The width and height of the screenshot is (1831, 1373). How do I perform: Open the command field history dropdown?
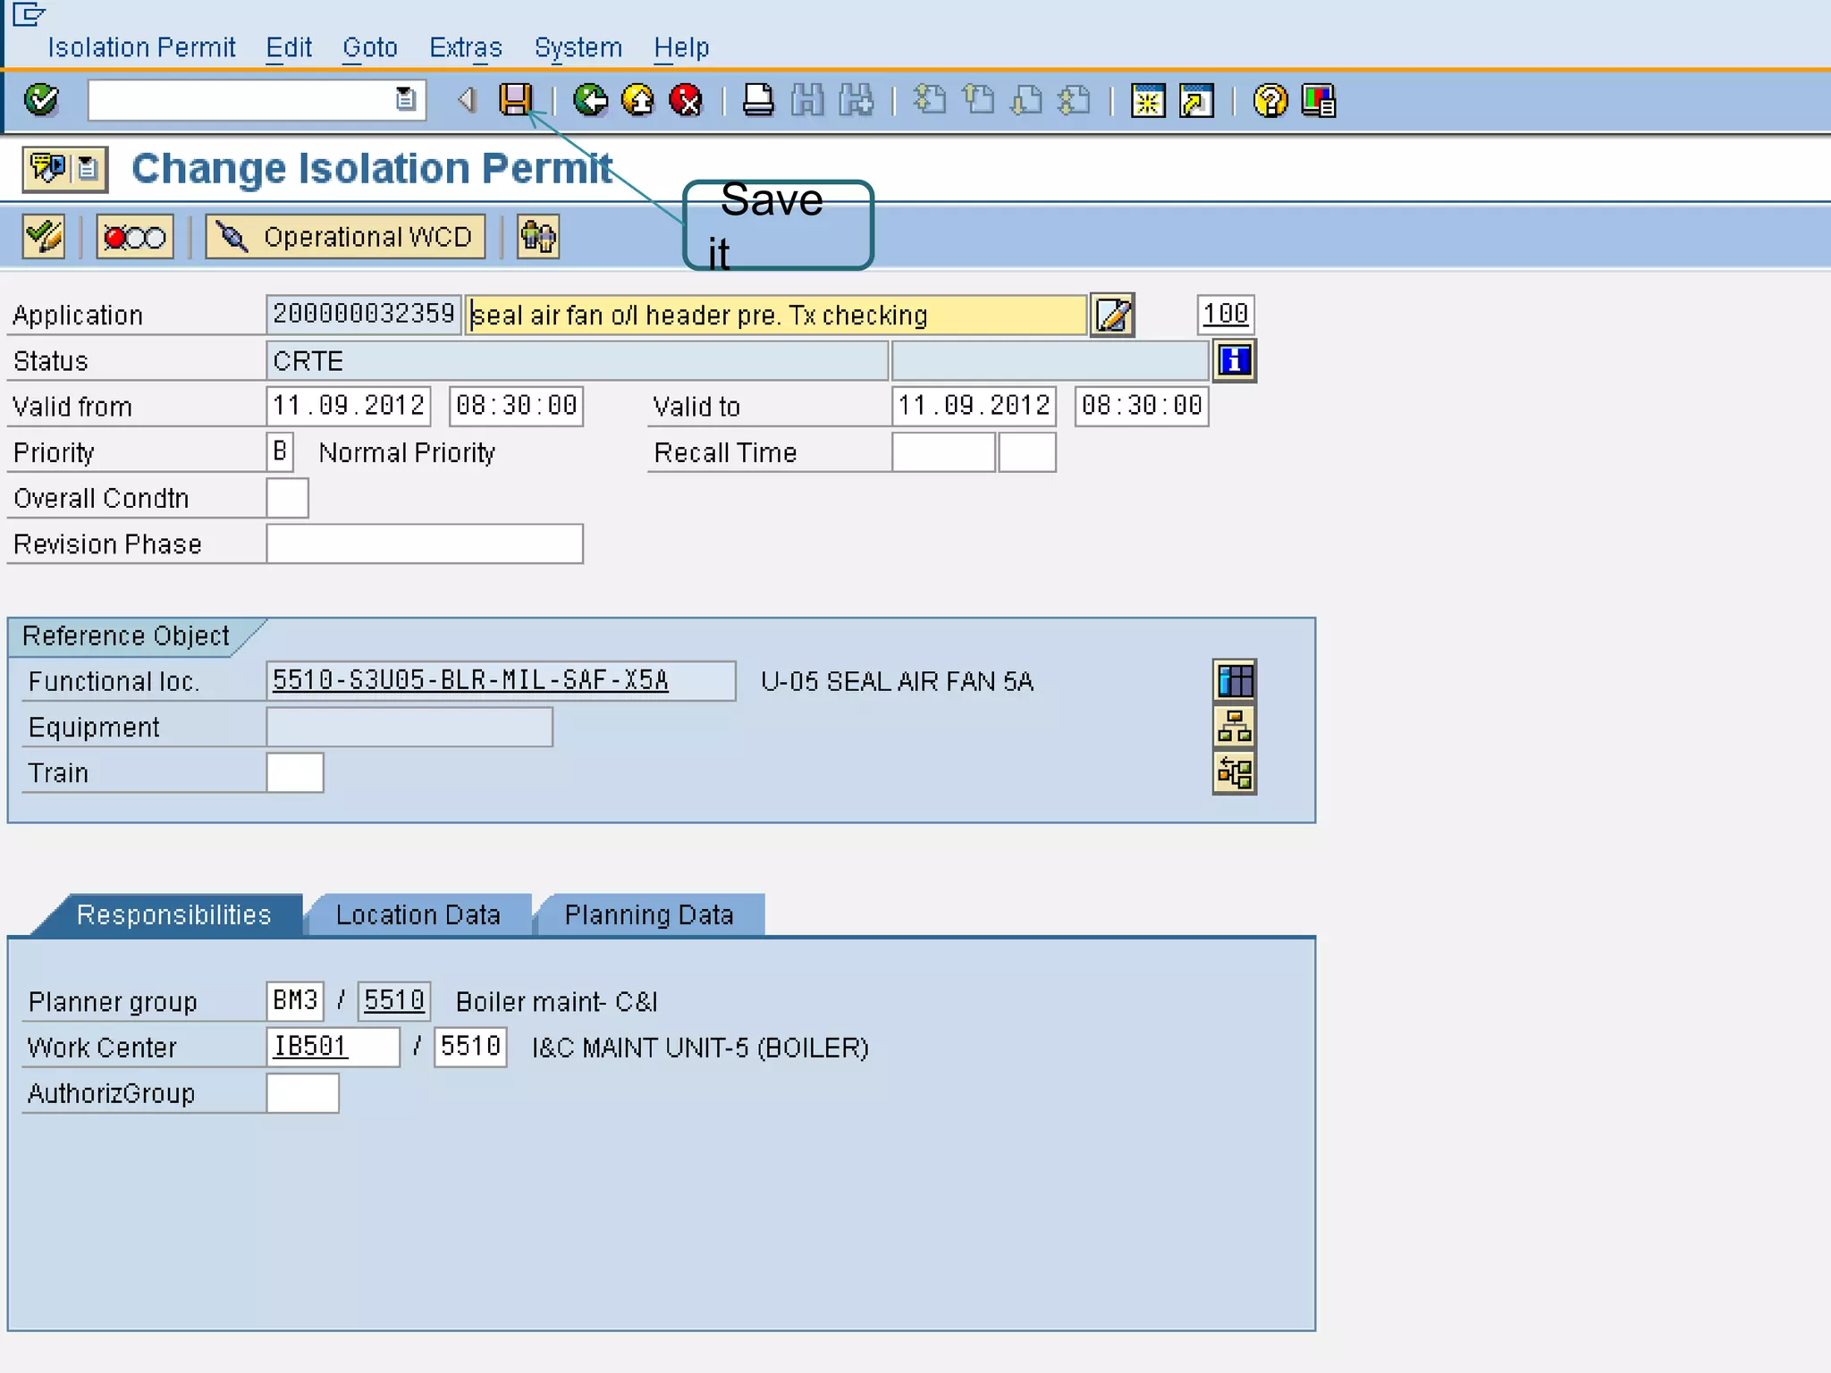(406, 99)
